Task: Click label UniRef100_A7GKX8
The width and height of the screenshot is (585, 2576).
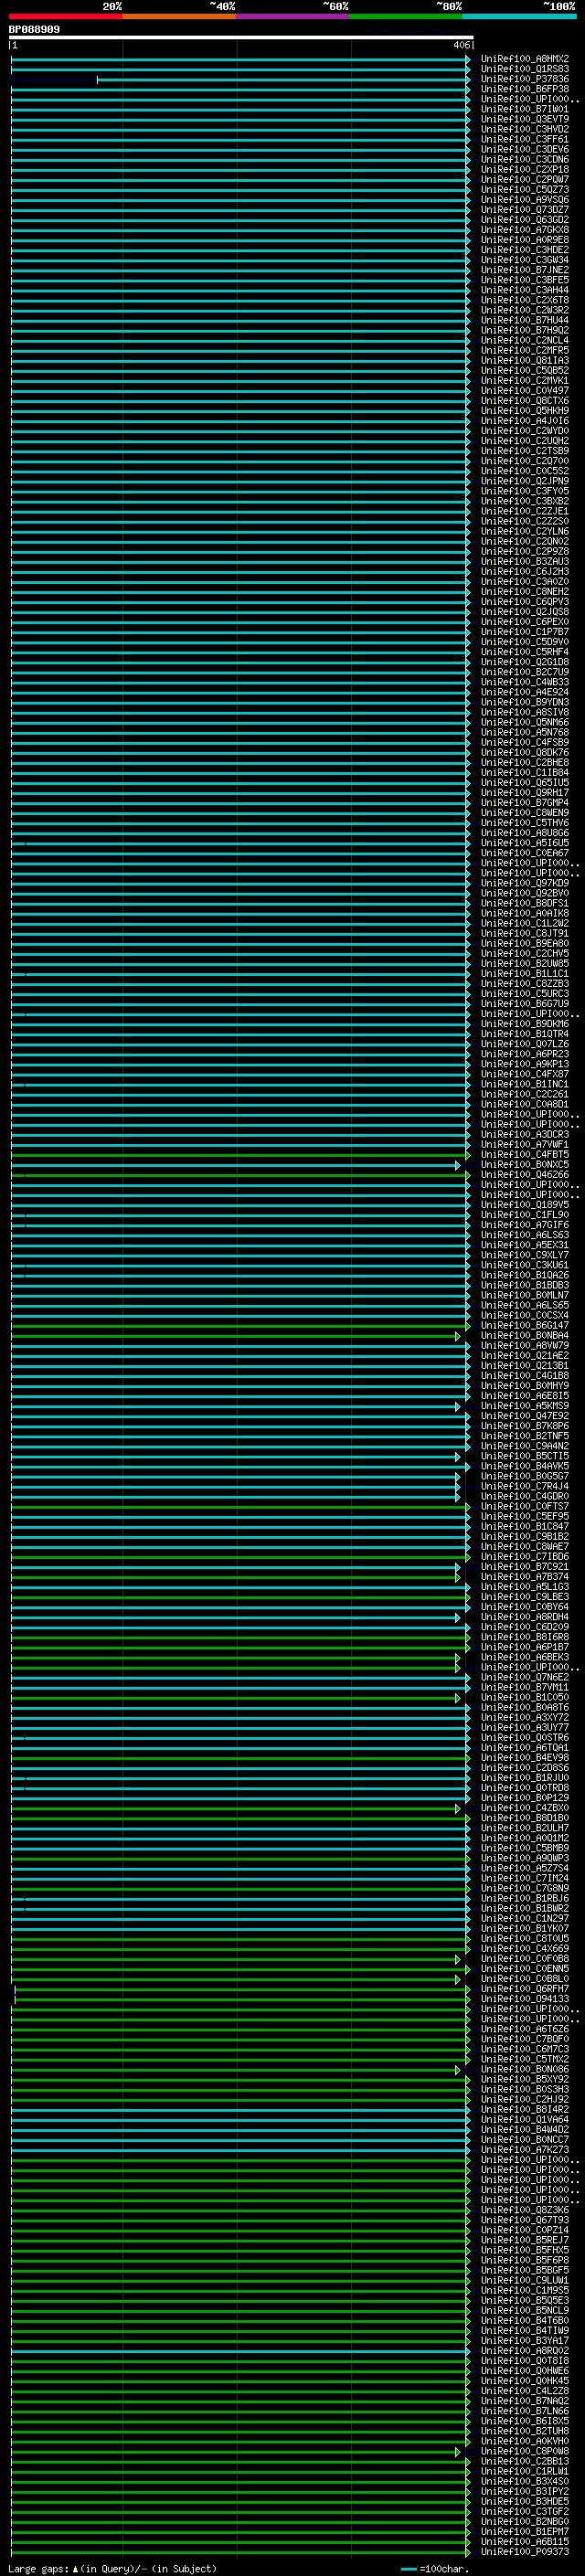Action: [x=525, y=230]
